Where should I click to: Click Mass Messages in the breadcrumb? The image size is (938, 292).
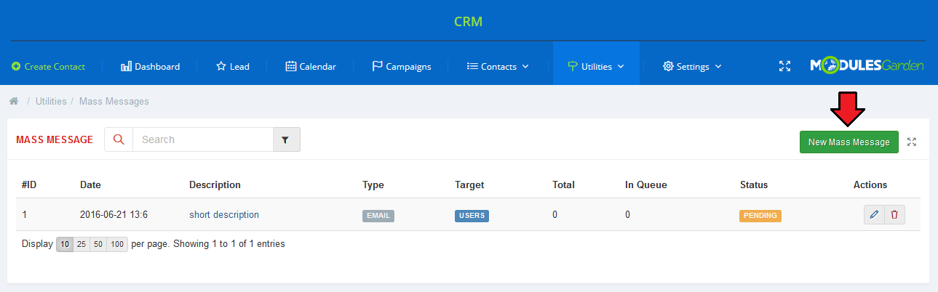(114, 101)
